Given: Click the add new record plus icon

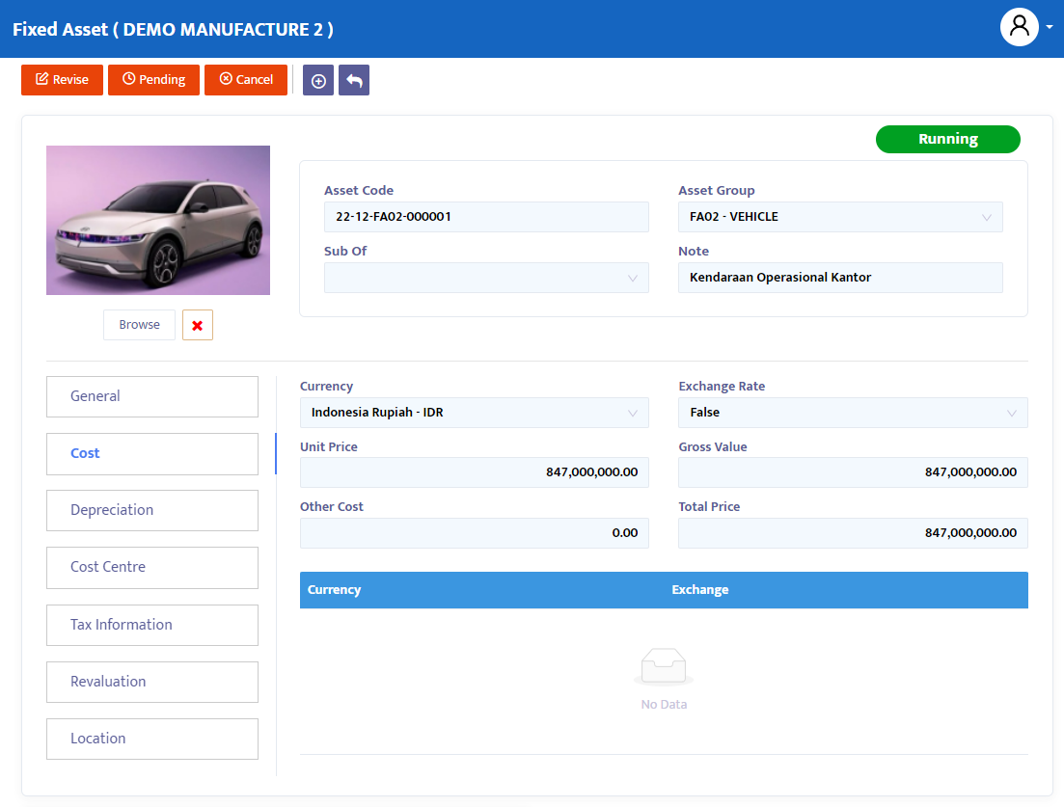Looking at the screenshot, I should 318,81.
